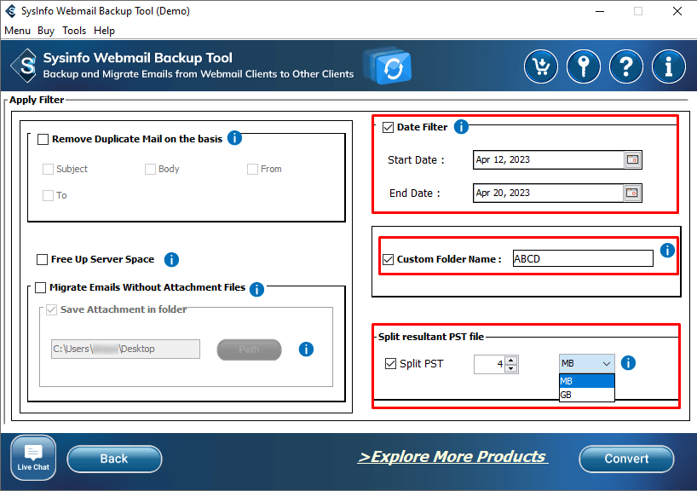Screen dimensions: 697x491
Task: Select GB from the unit list
Action: click(587, 395)
